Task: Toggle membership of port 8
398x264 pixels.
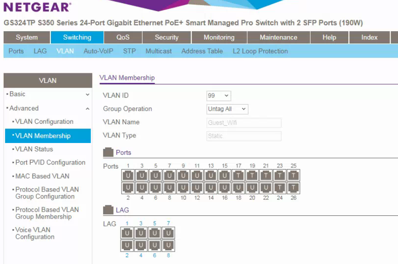Action: (169, 187)
